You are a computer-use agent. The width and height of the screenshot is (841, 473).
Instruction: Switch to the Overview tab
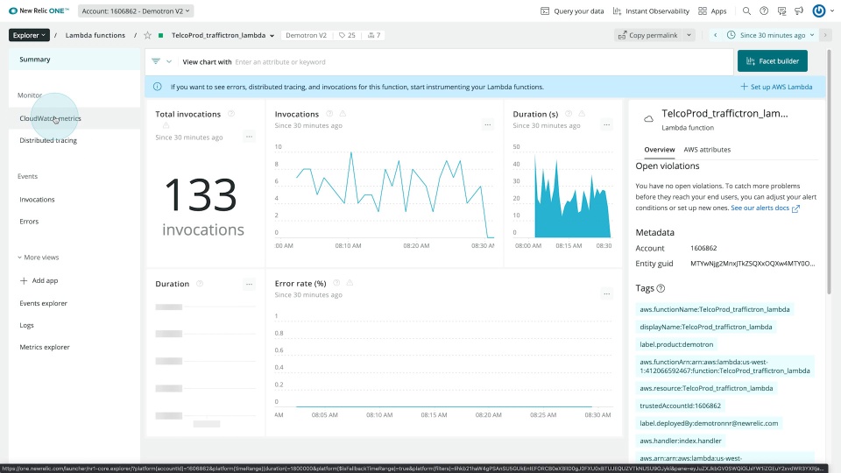tap(659, 150)
